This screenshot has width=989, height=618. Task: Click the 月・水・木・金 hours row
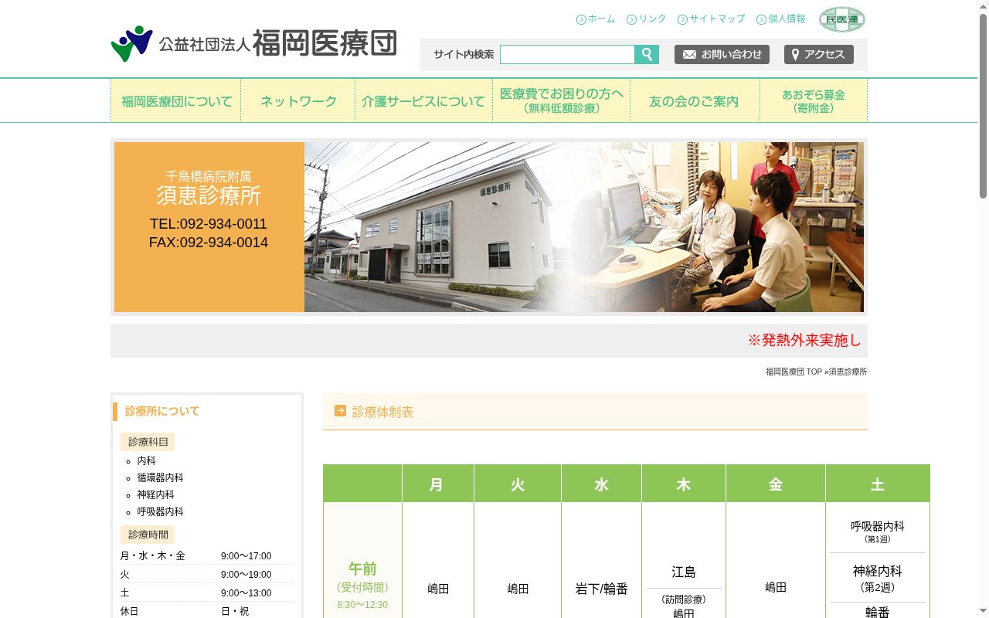pos(206,555)
